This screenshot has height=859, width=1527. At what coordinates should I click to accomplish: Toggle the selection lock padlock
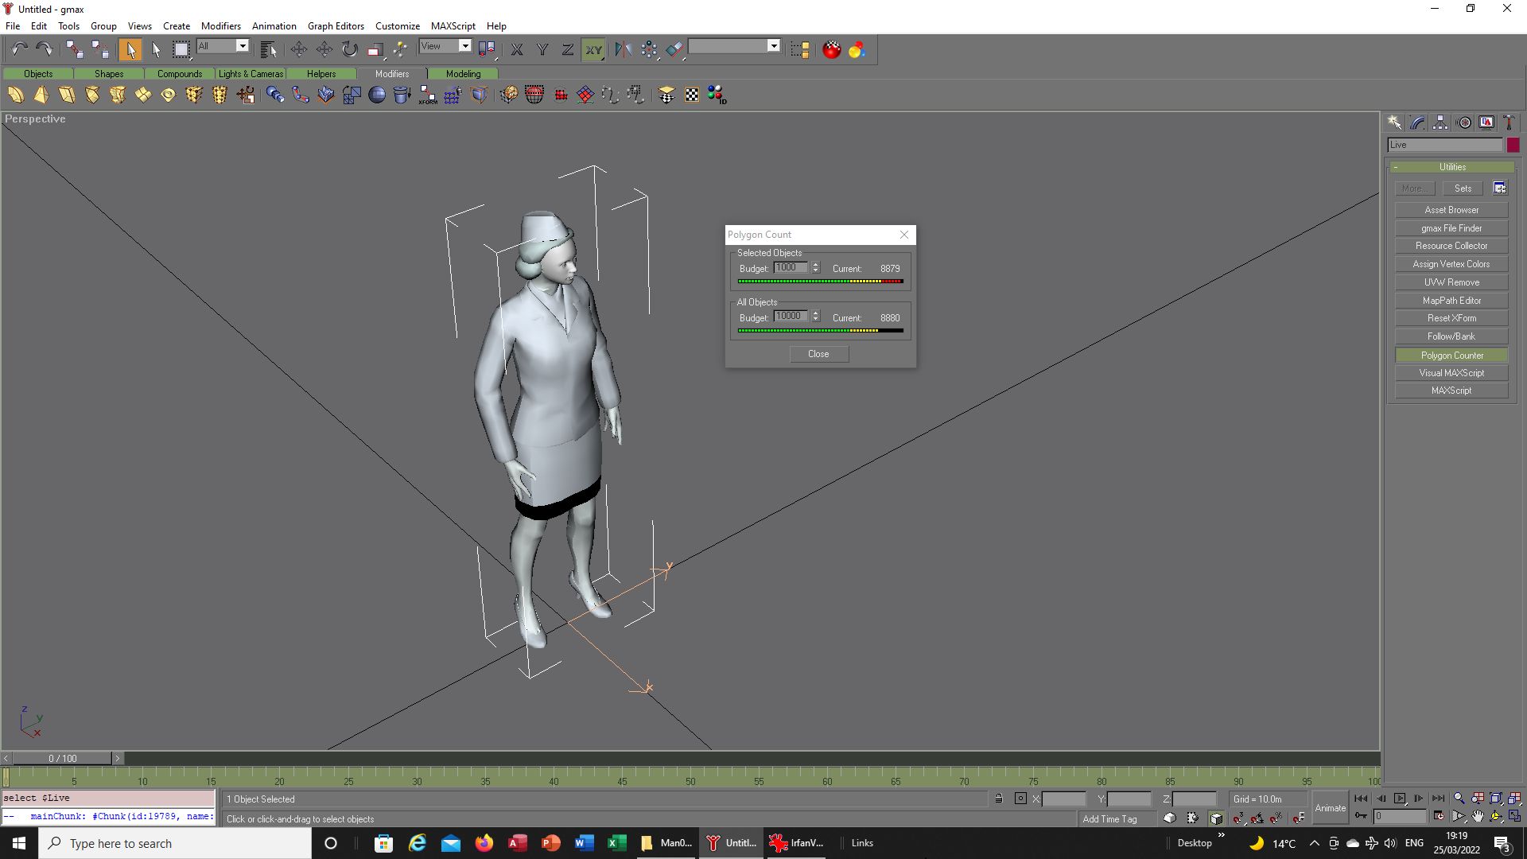[x=999, y=799]
